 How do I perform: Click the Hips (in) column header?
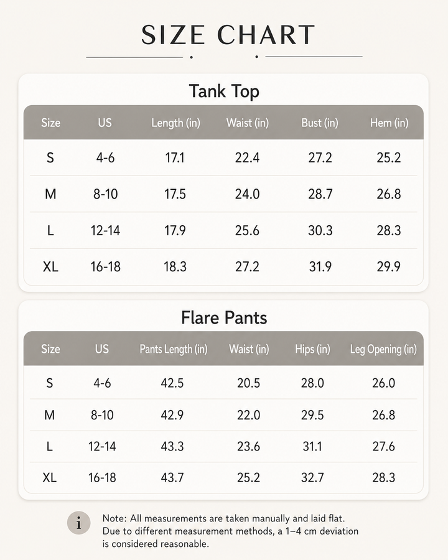tap(312, 349)
